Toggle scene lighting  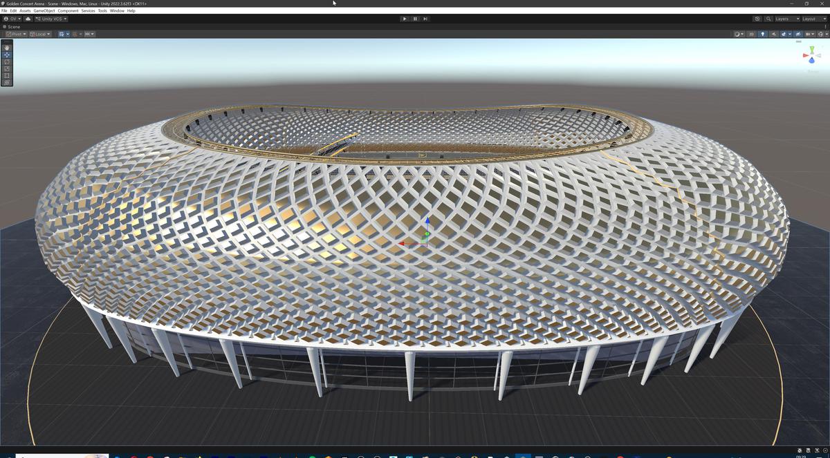pos(763,34)
